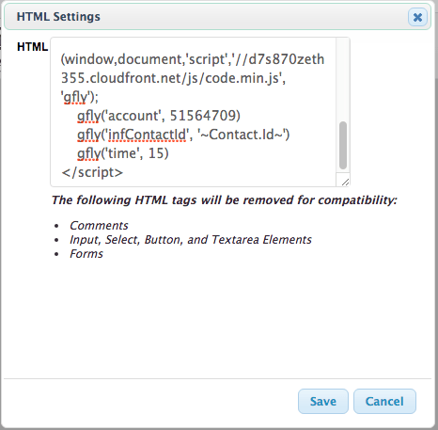Viewport: 438px width, 430px height.
Task: Click the ~Contact.Id~ merge field text
Action: tap(242, 135)
